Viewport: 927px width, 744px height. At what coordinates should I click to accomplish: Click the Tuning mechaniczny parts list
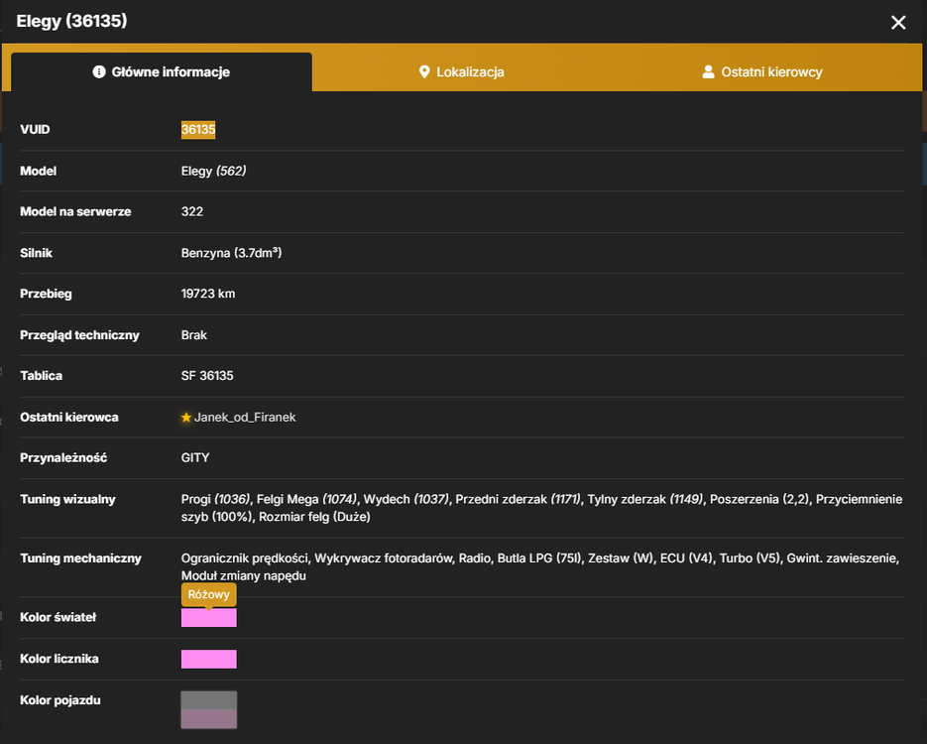click(539, 567)
